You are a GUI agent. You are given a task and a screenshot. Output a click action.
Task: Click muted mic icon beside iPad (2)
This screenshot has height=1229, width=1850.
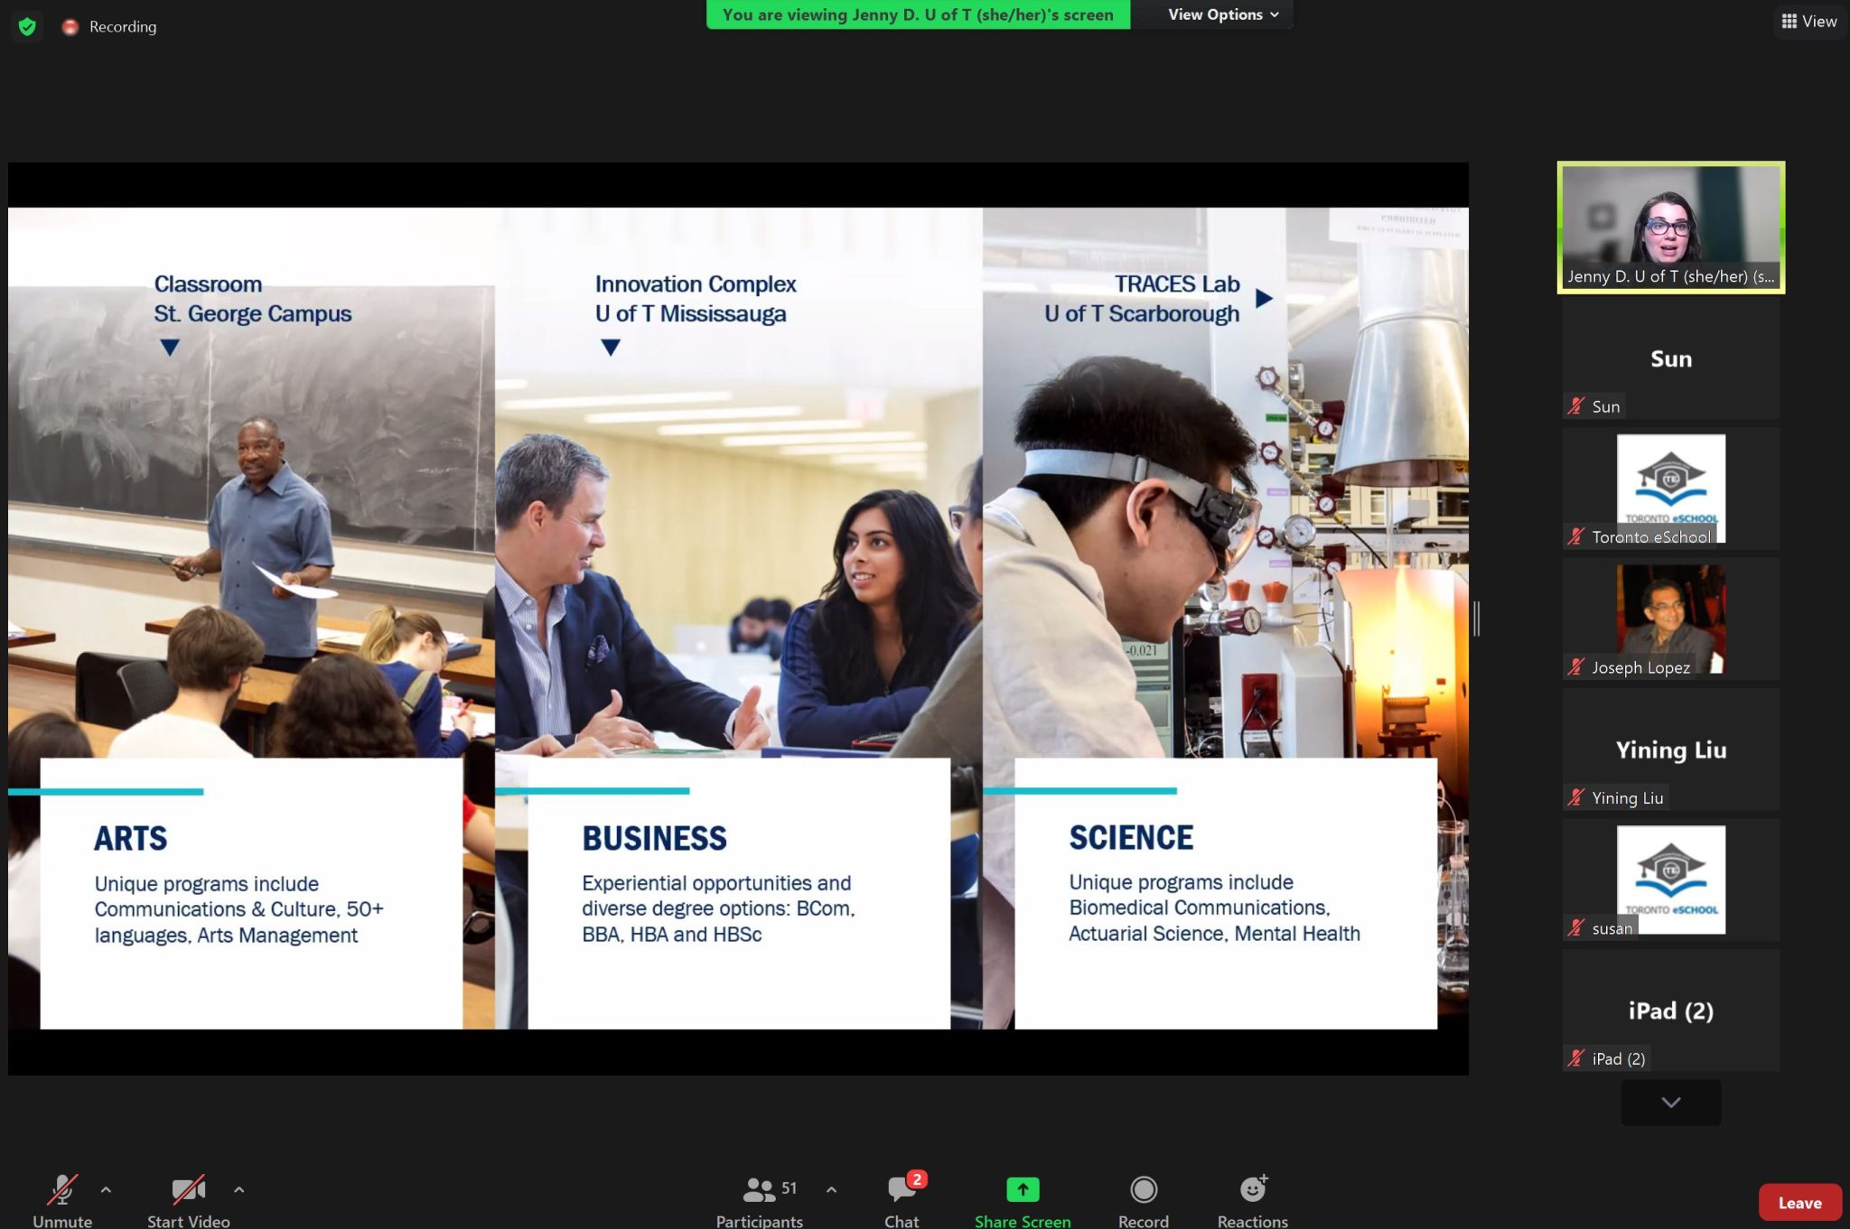tap(1576, 1058)
